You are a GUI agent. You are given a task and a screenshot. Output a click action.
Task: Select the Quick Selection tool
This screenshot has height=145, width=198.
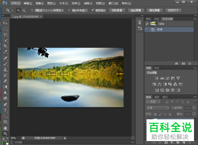5,40
